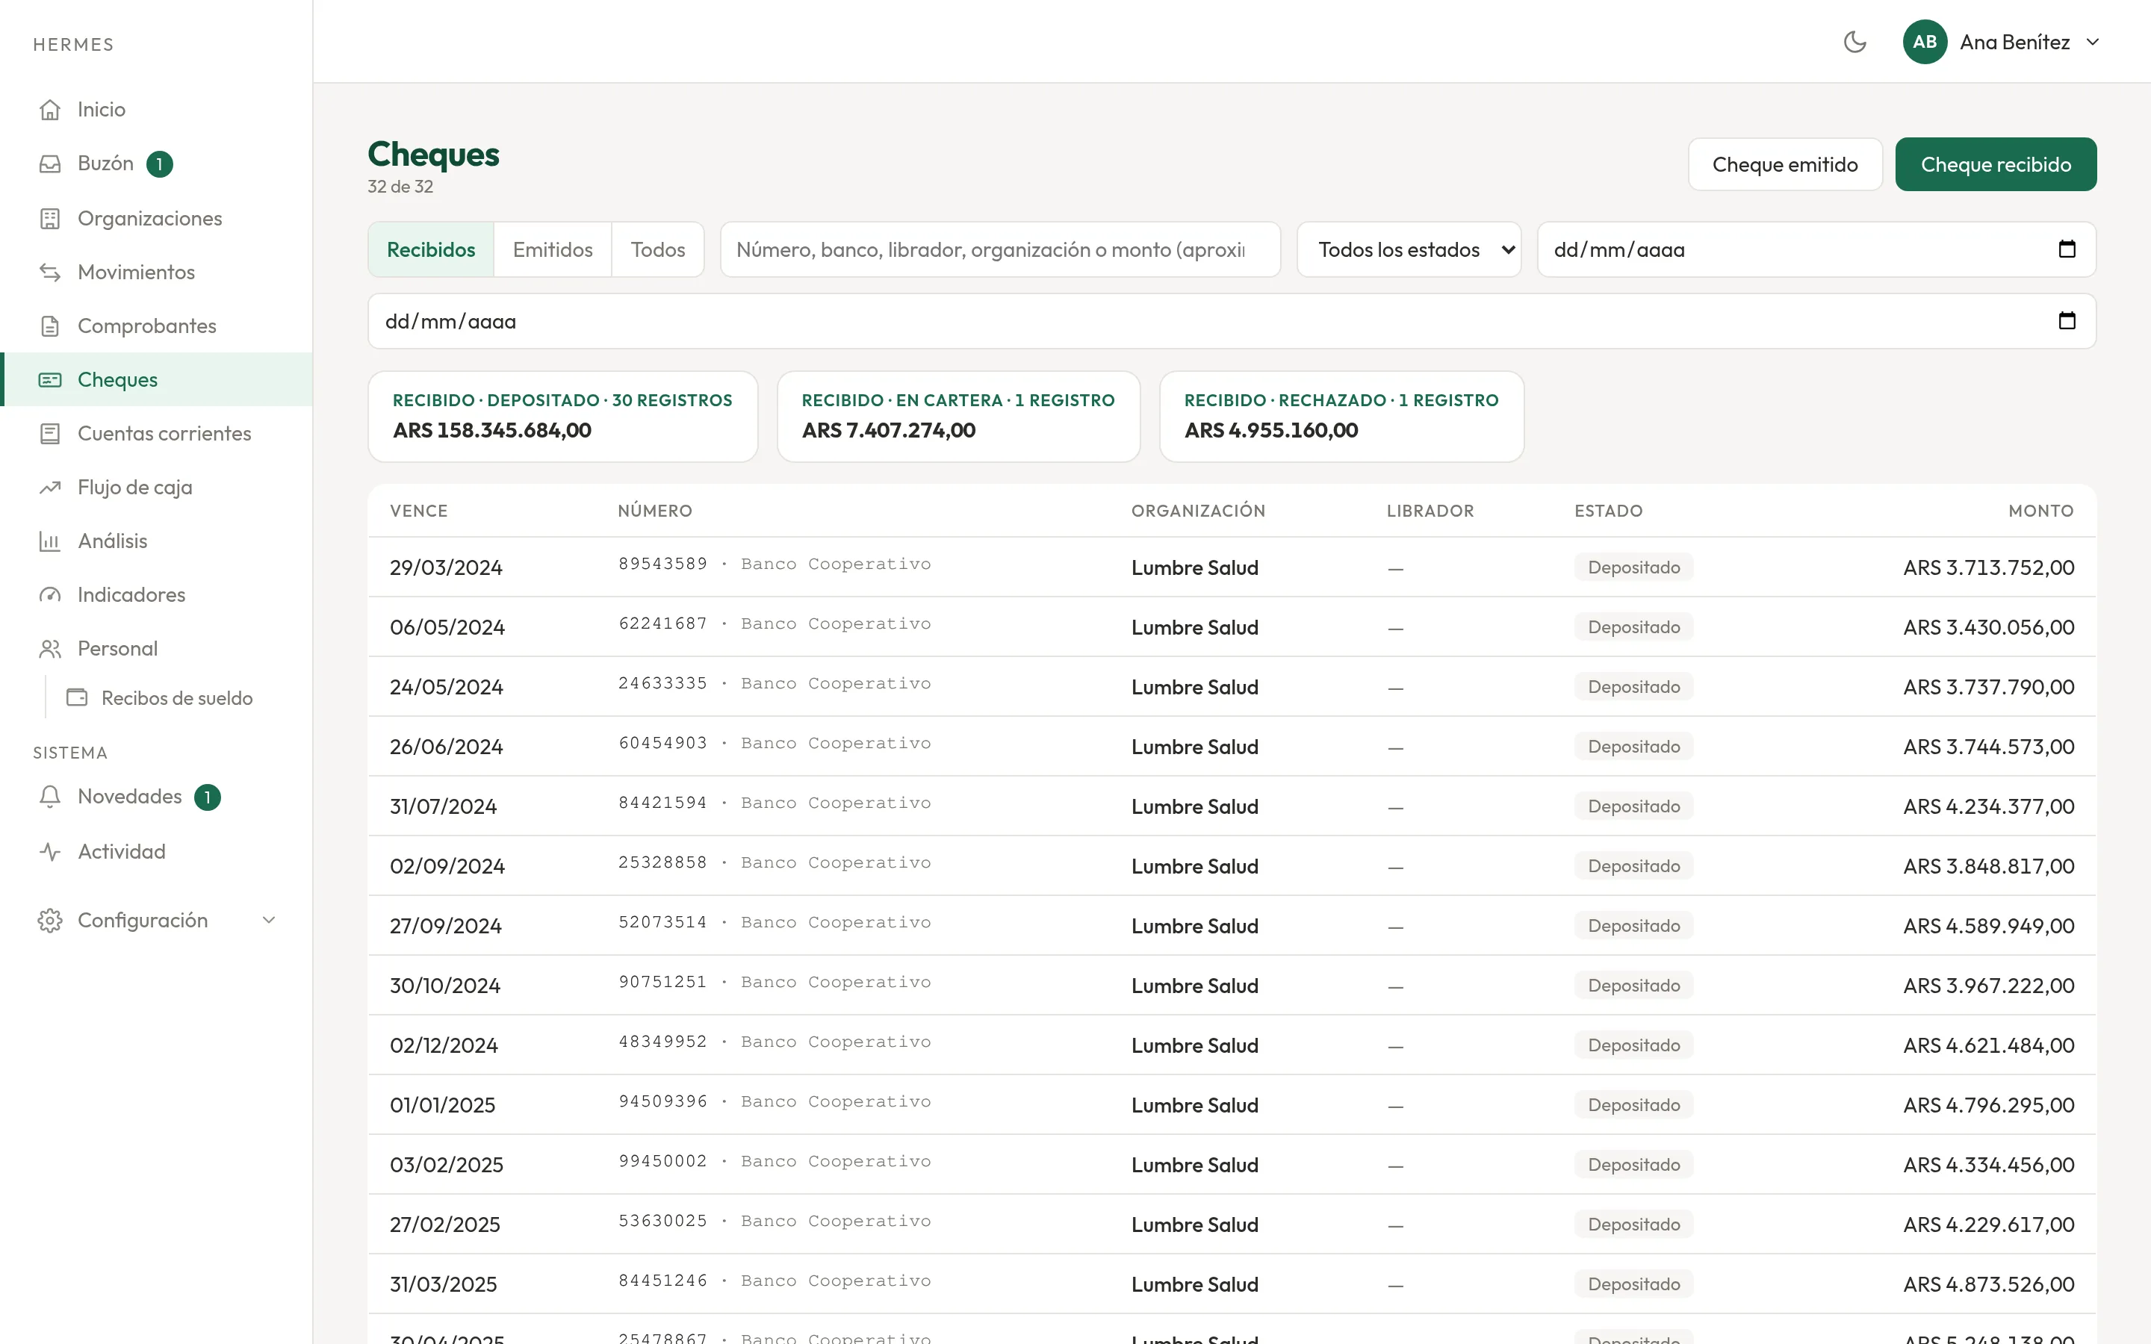Click amount ARS 4.234.377,00
Viewport: 2151px width, 1344px height.
(1988, 806)
